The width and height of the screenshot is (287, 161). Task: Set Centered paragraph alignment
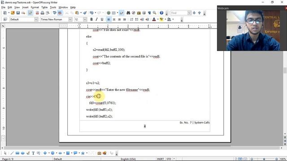pyautogui.click(x=114, y=19)
